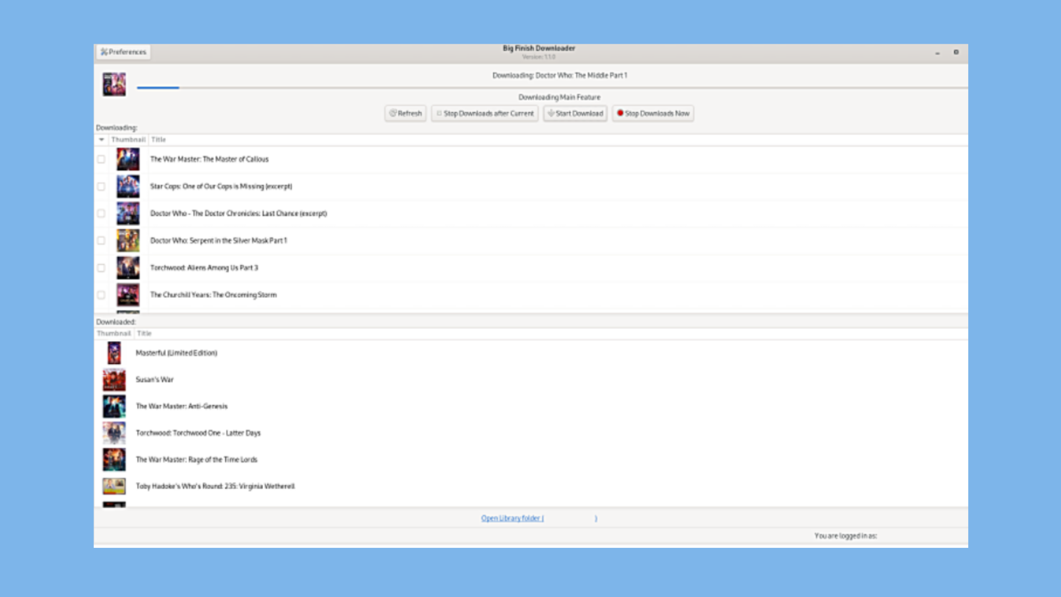
Task: Select 'The War Master: Rage of the Time Lords' title
Action: tap(196, 459)
